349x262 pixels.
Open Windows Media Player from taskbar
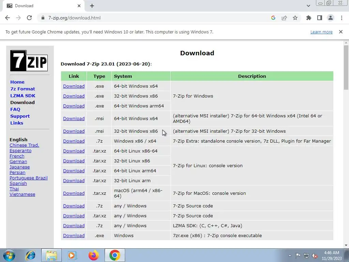click(72, 255)
